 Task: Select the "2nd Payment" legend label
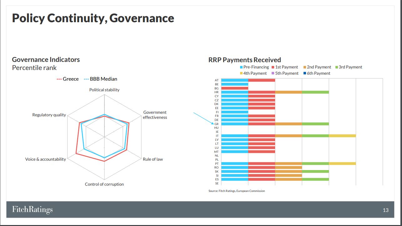319,67
